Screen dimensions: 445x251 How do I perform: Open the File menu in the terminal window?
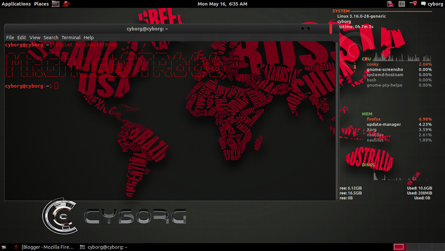(10, 37)
